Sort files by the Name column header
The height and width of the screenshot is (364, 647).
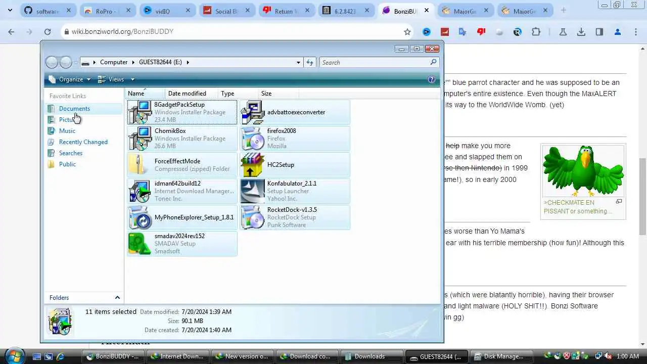(145, 94)
